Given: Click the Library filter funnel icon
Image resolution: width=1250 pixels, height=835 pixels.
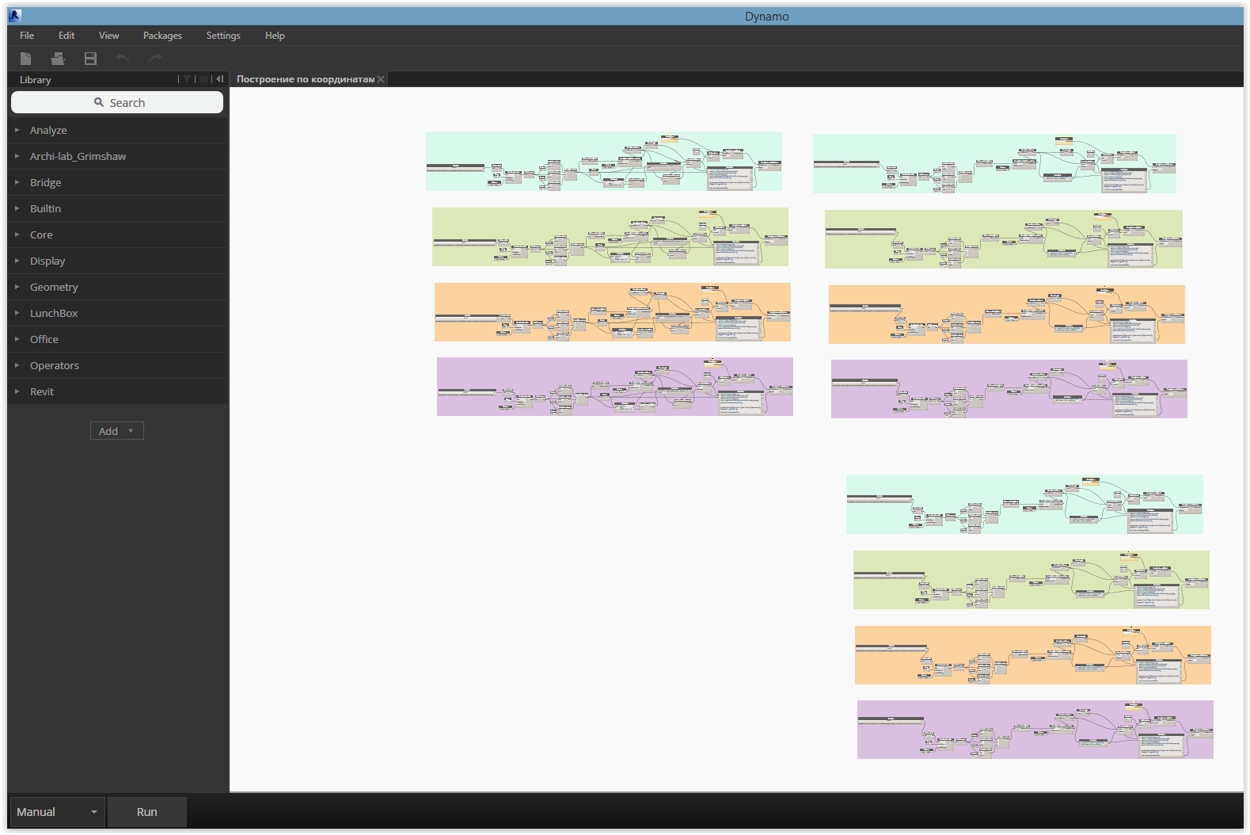Looking at the screenshot, I should click(187, 79).
